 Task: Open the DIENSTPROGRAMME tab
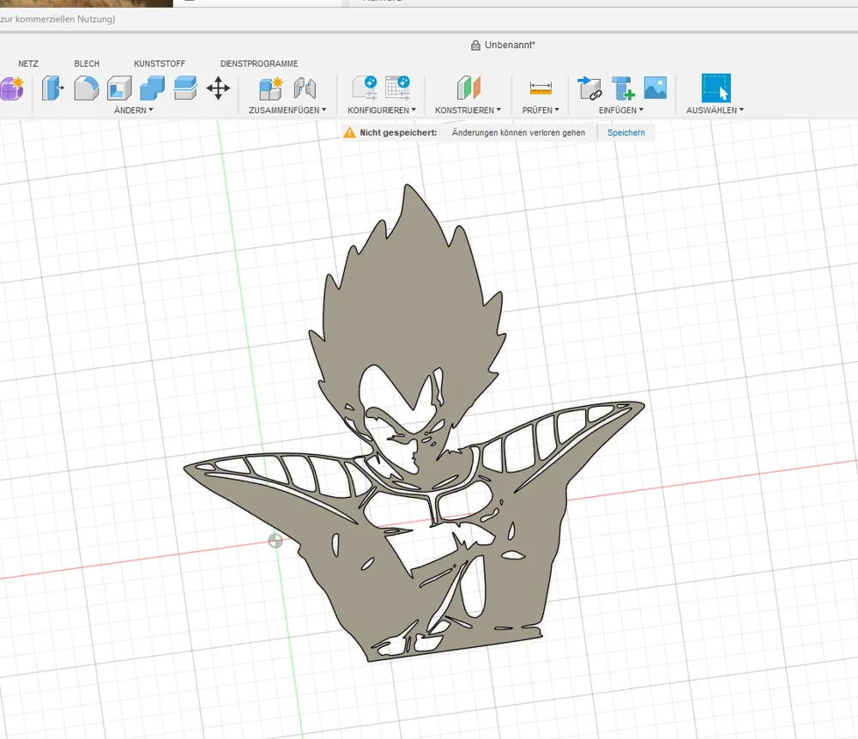(x=259, y=64)
